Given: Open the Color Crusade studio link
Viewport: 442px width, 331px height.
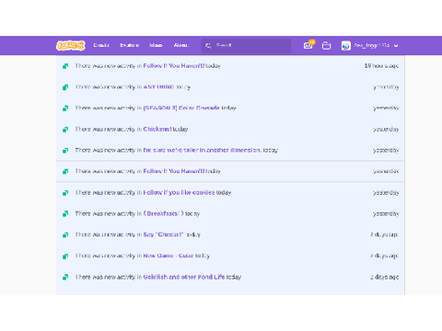Looking at the screenshot, I should click(181, 108).
